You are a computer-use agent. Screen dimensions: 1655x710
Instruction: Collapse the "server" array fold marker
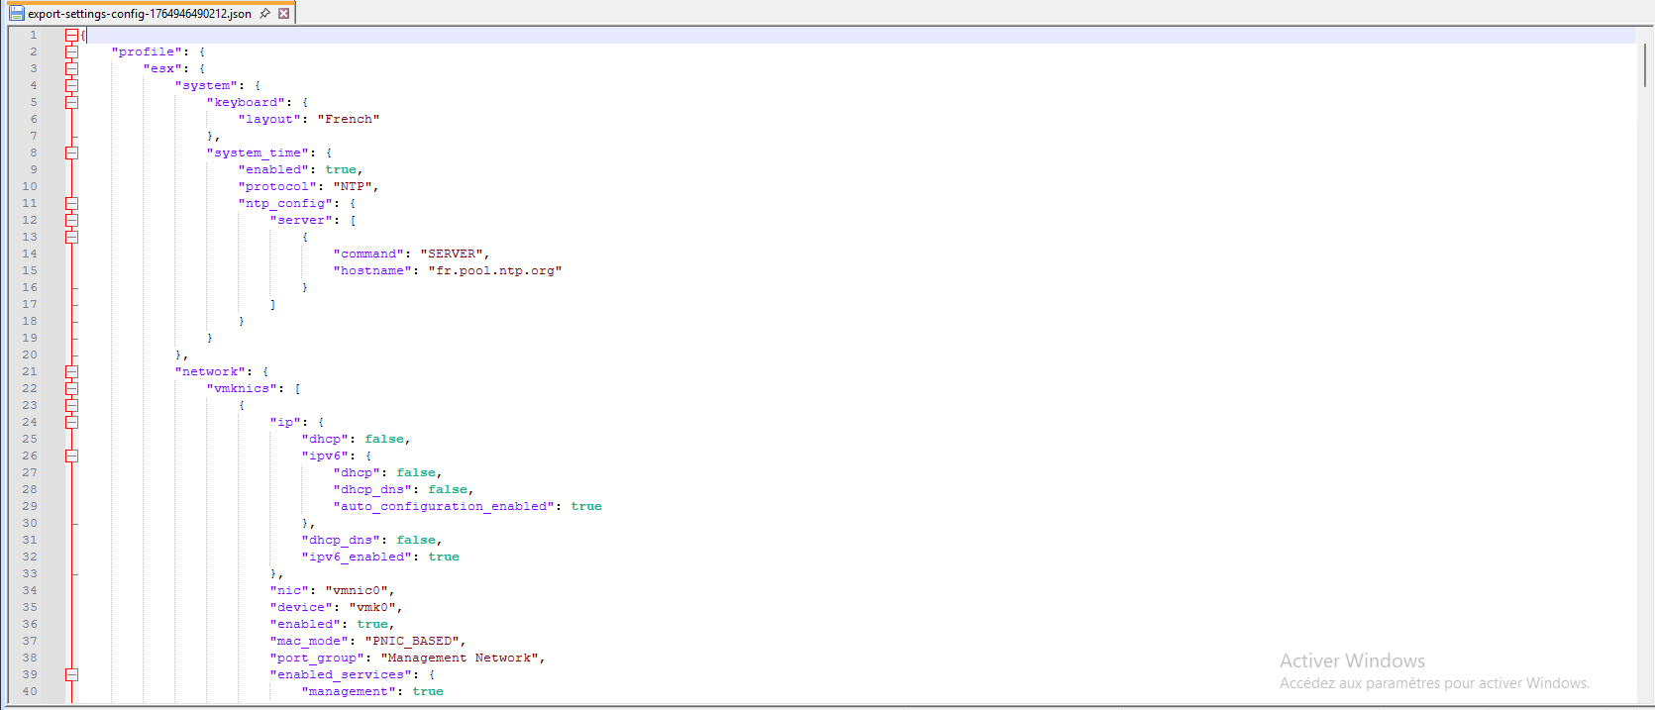tap(71, 220)
